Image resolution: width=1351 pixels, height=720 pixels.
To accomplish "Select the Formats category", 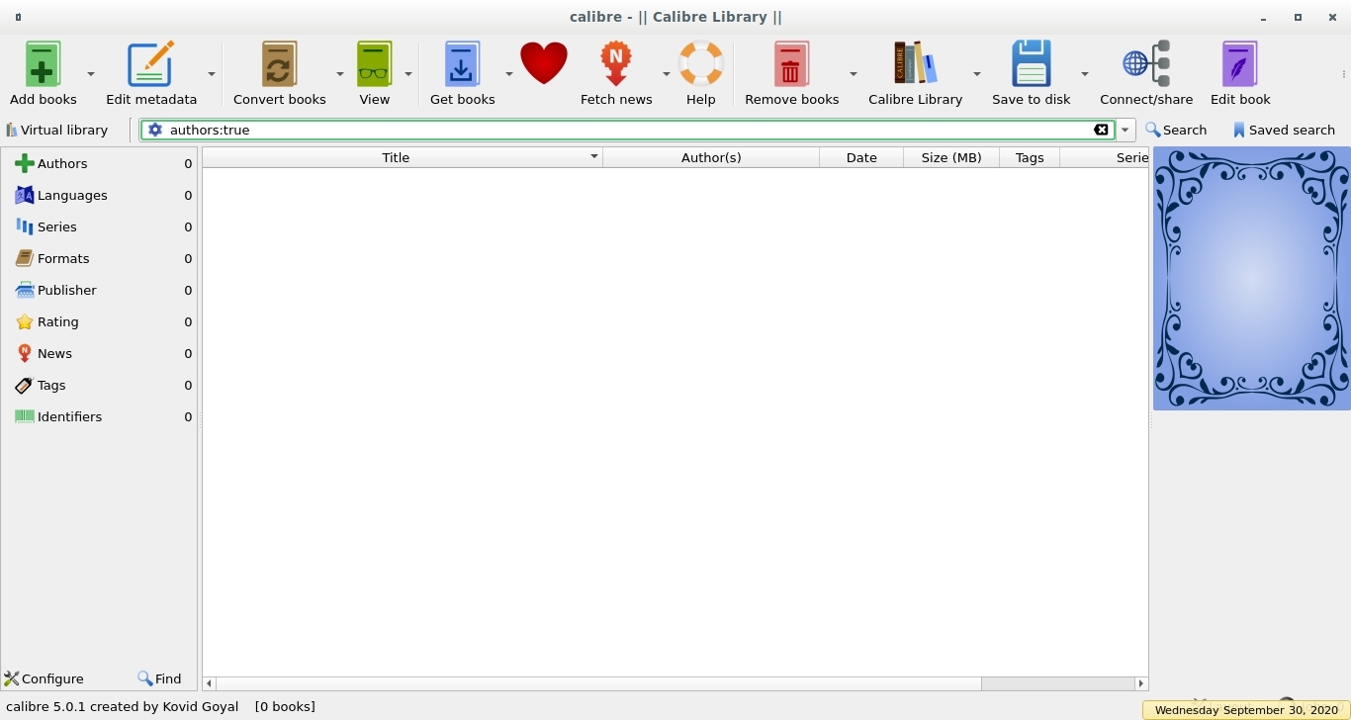I will (99, 258).
